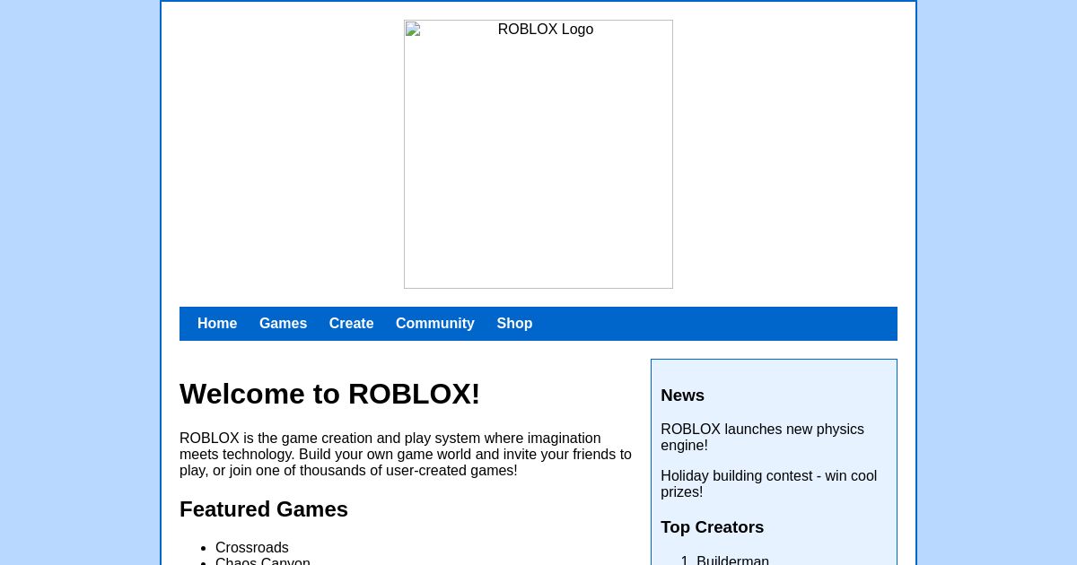Click the Welcome to ROBLOX heading

click(x=329, y=394)
